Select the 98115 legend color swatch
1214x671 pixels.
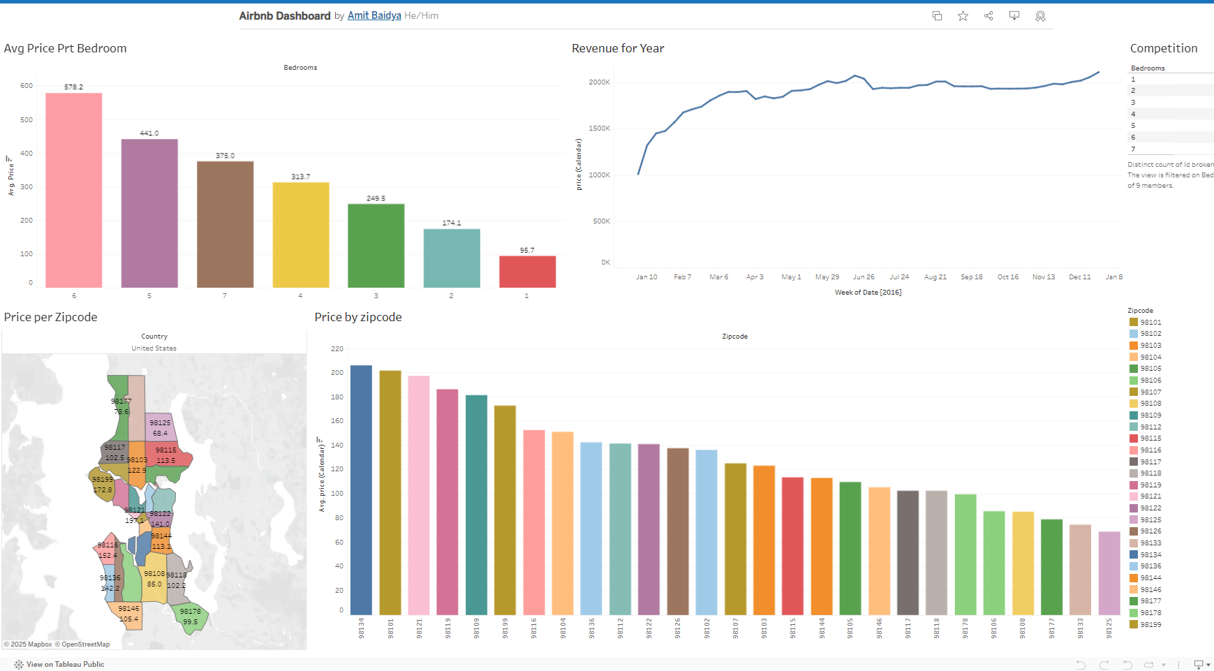click(1134, 438)
